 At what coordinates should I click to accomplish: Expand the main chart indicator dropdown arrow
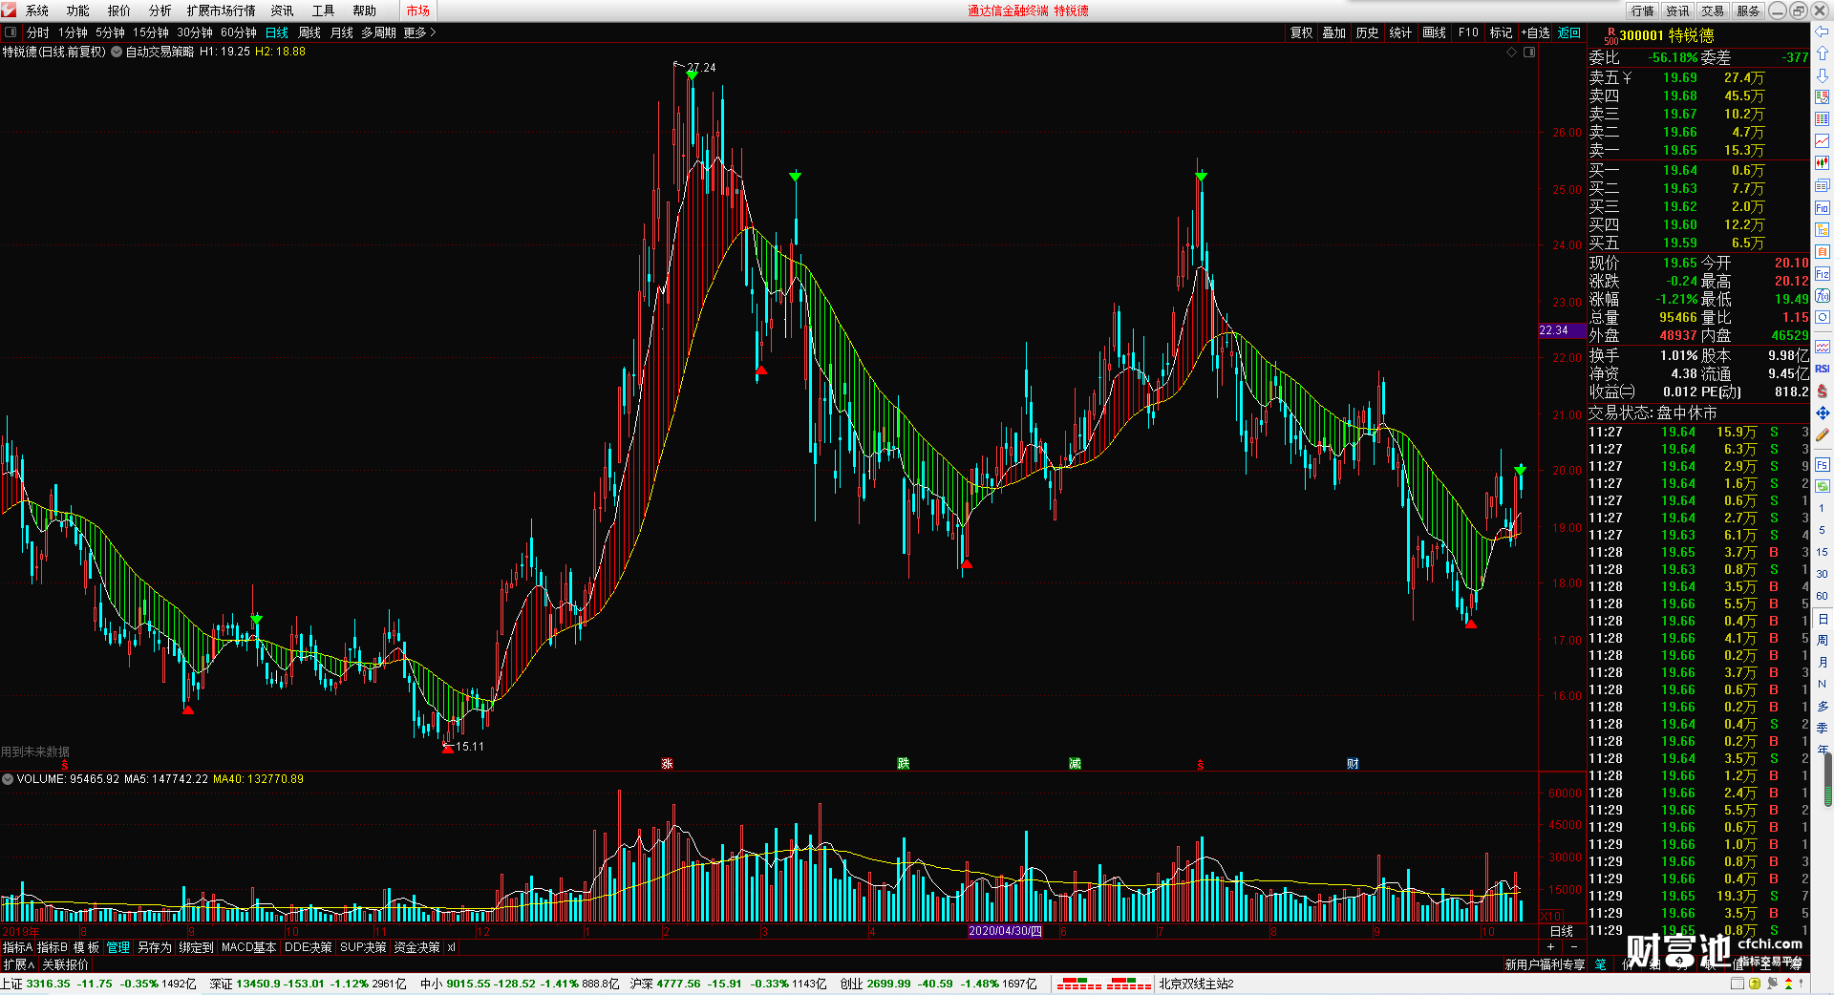click(117, 52)
